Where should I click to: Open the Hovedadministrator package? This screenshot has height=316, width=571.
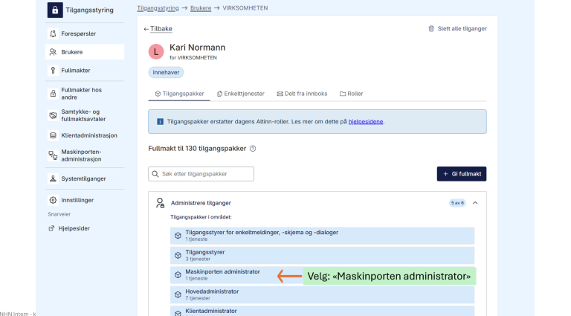(x=322, y=294)
